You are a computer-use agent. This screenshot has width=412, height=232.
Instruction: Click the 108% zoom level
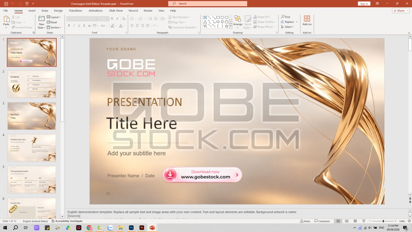pyautogui.click(x=402, y=221)
